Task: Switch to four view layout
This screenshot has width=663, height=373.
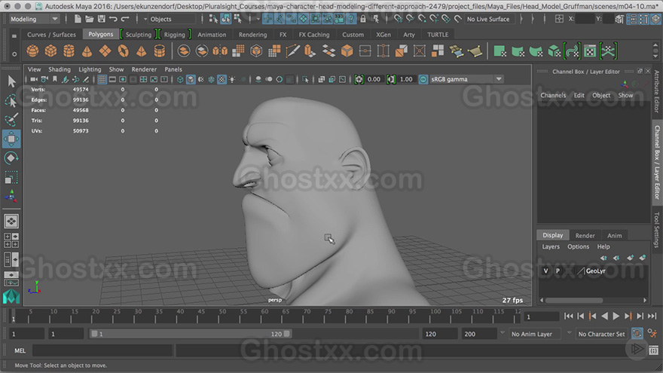Action: click(x=11, y=240)
